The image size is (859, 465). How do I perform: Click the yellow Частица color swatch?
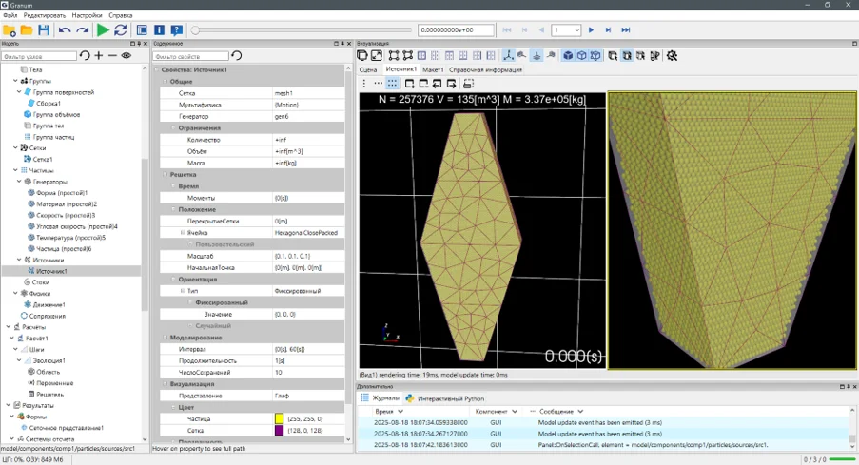coord(279,419)
